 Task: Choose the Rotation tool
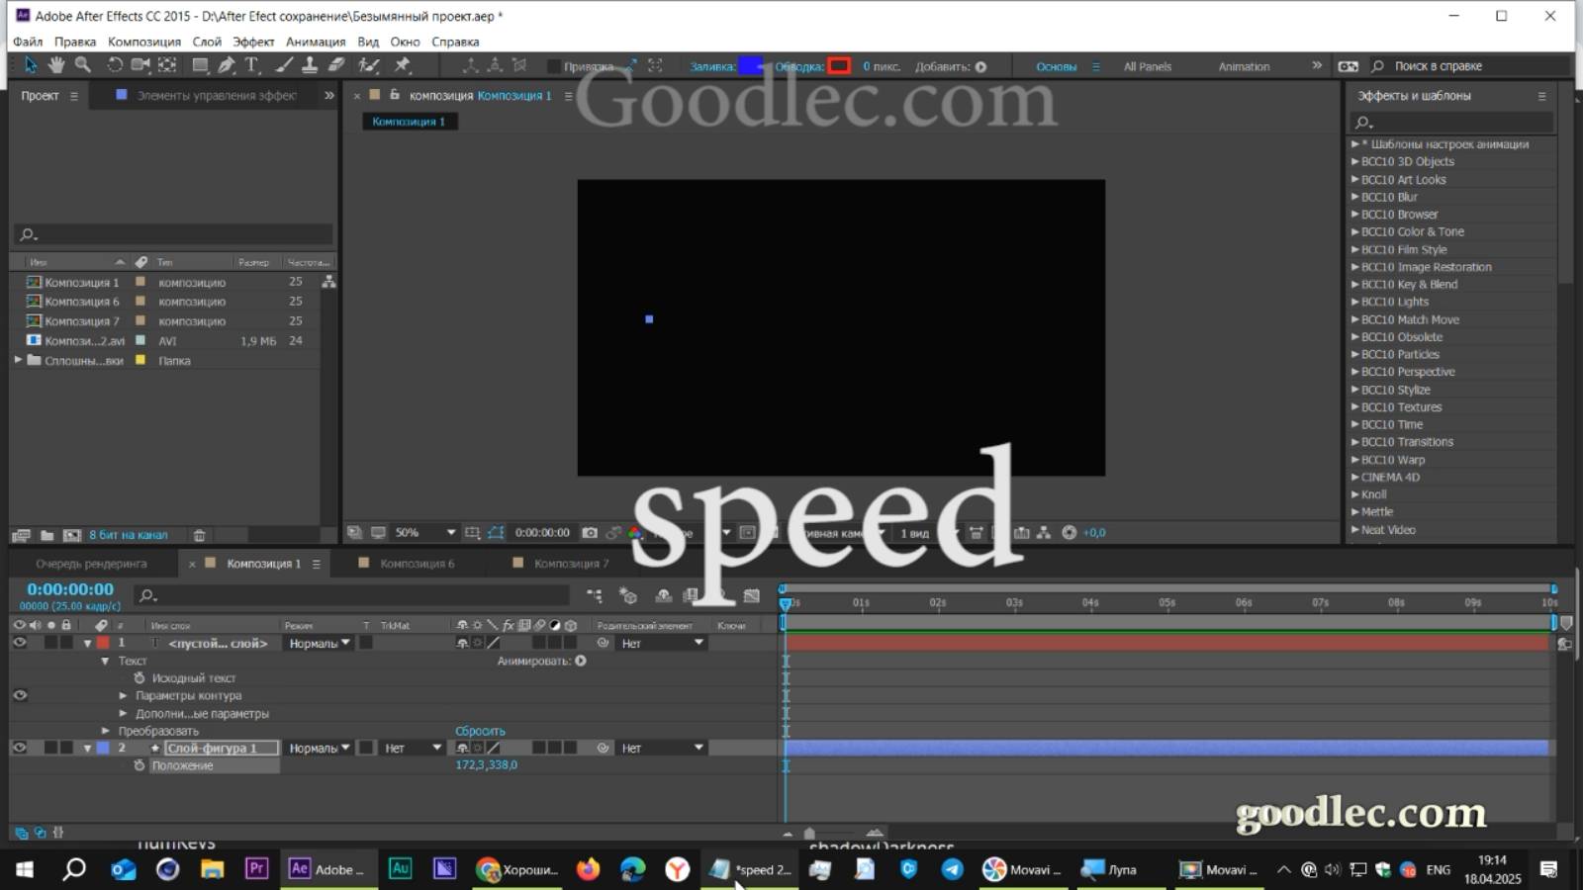click(x=117, y=65)
